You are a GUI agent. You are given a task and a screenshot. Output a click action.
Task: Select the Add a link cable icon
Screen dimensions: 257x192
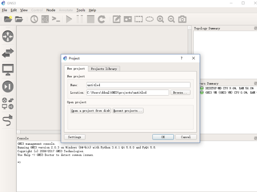click(x=8, y=120)
